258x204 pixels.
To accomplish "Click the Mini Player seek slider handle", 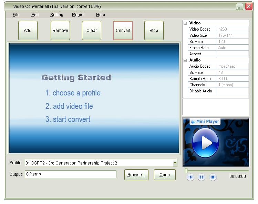I will 186,171.
